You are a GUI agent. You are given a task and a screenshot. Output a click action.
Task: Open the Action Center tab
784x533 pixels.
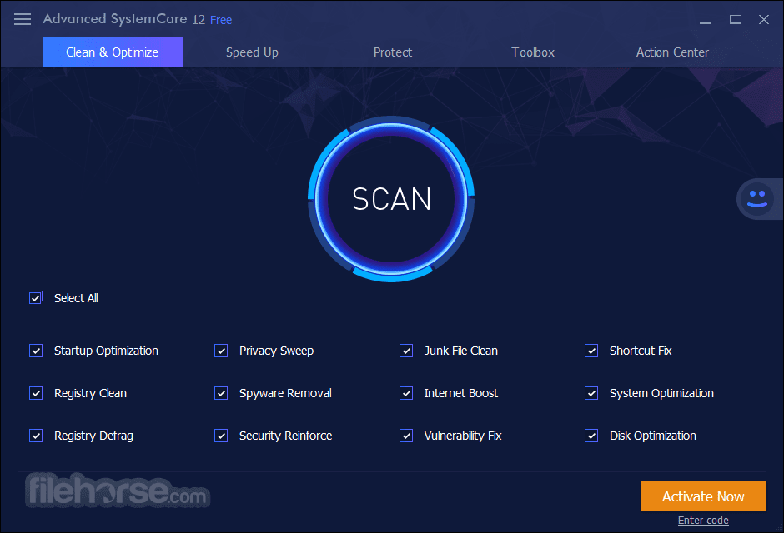click(672, 52)
